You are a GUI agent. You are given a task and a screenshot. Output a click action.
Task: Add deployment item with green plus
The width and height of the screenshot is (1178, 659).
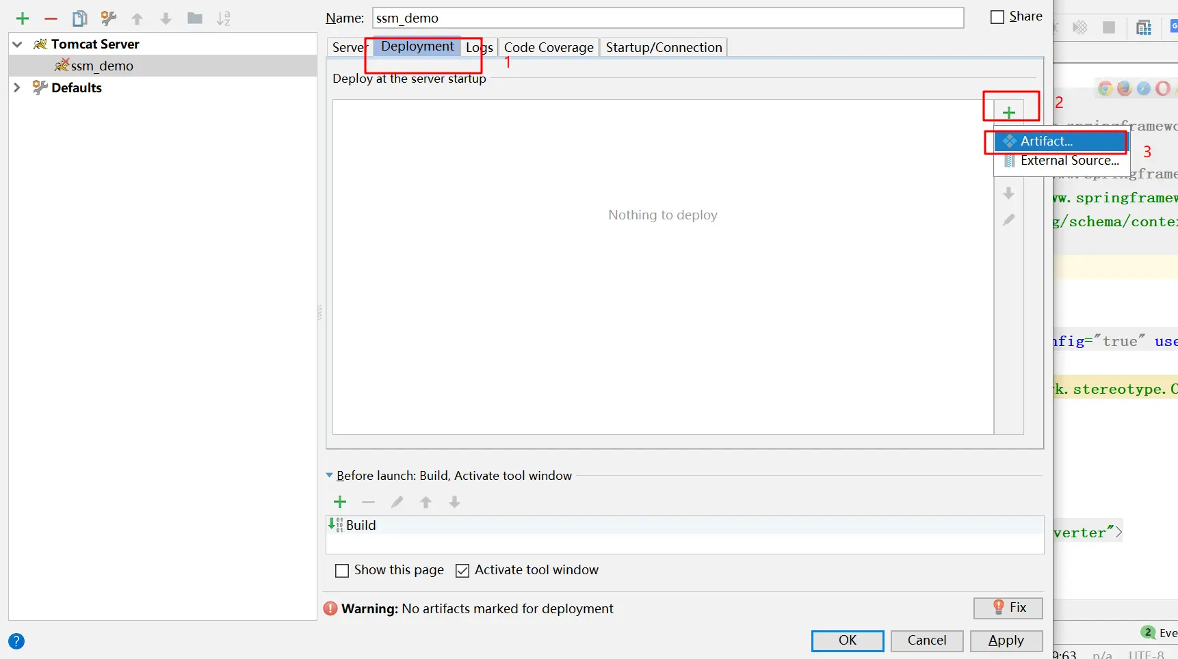[x=1009, y=112]
